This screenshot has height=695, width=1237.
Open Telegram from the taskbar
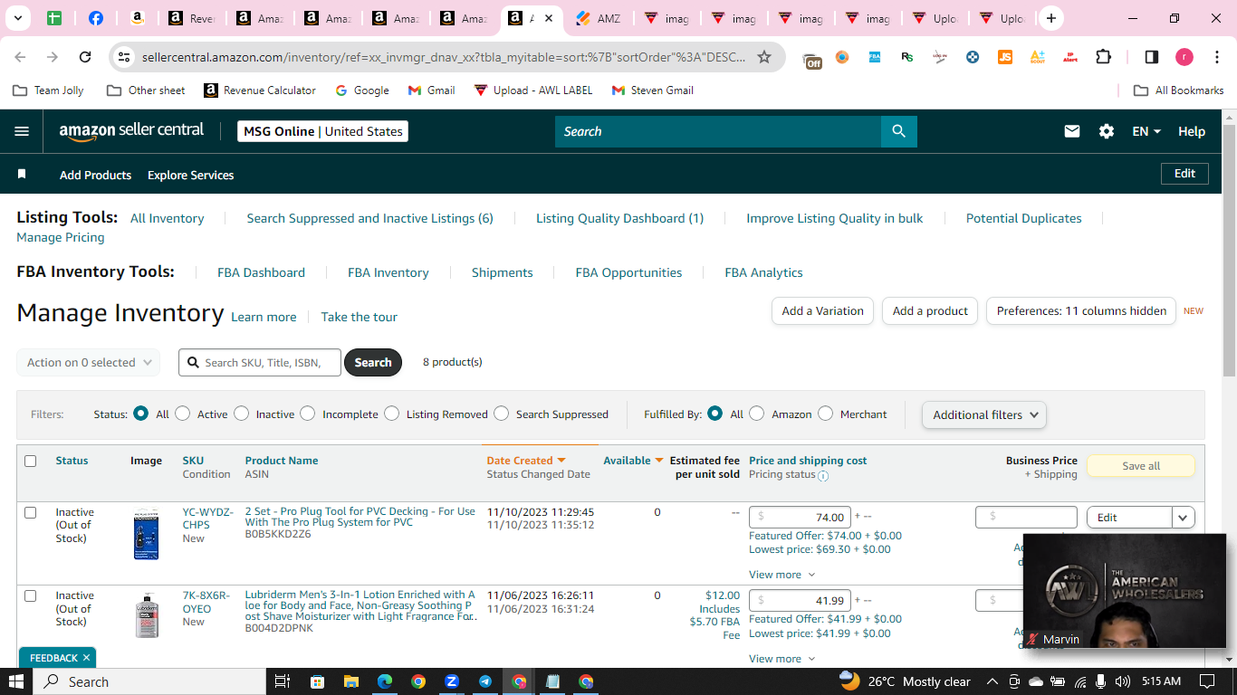pos(485,681)
